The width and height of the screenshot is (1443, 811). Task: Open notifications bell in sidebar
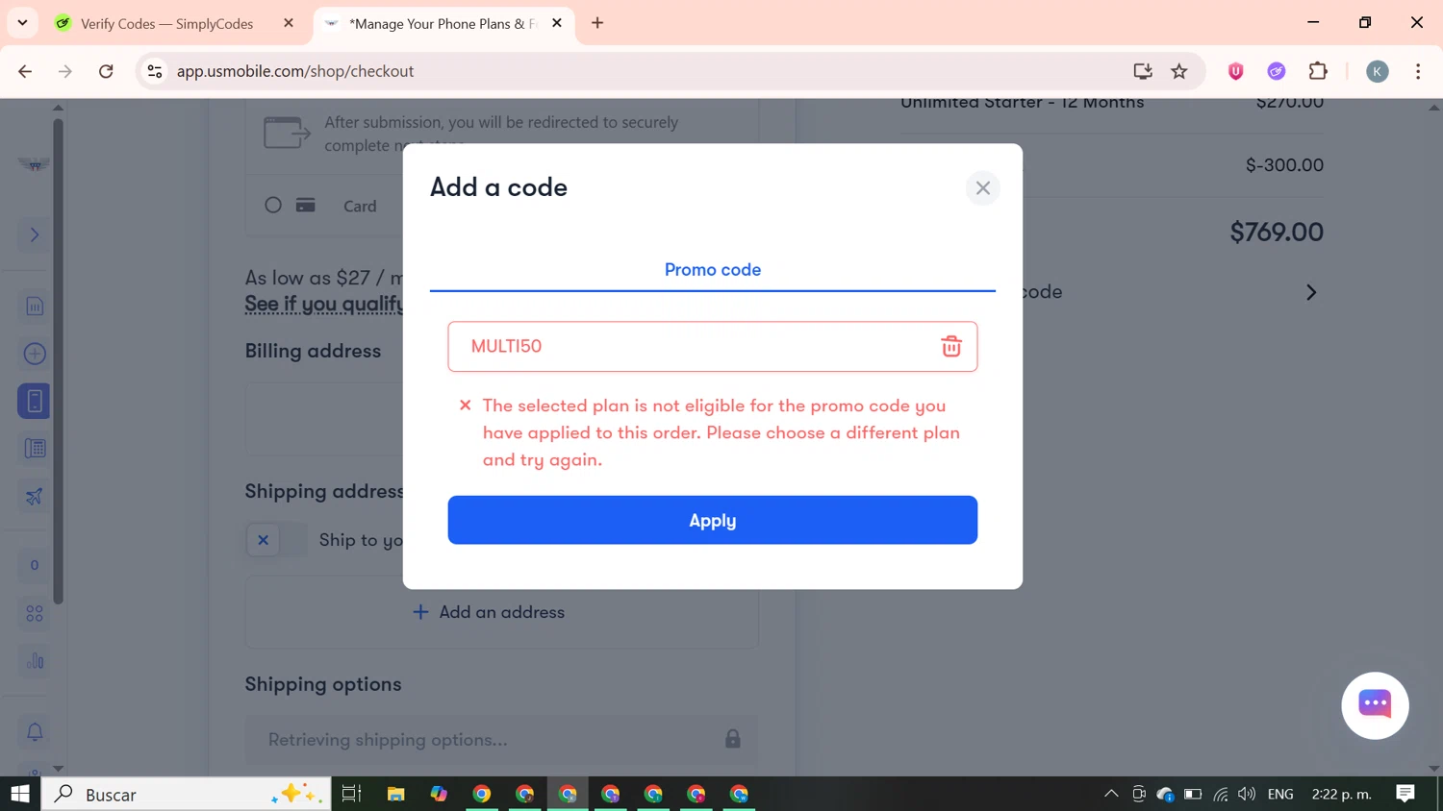click(x=35, y=732)
